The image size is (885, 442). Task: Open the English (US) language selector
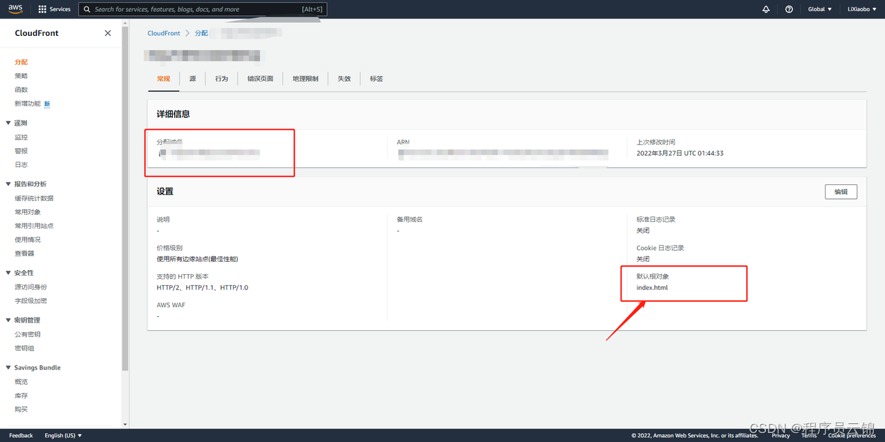click(63, 435)
